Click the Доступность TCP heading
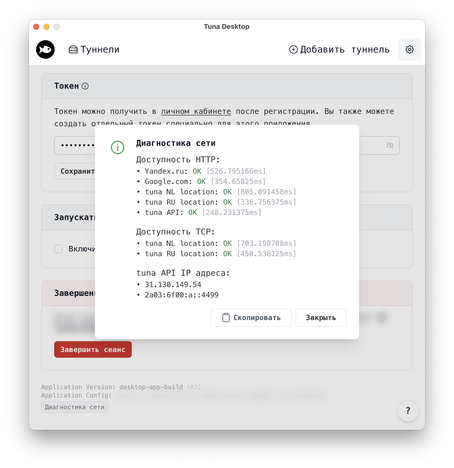The image size is (454, 468). [175, 232]
